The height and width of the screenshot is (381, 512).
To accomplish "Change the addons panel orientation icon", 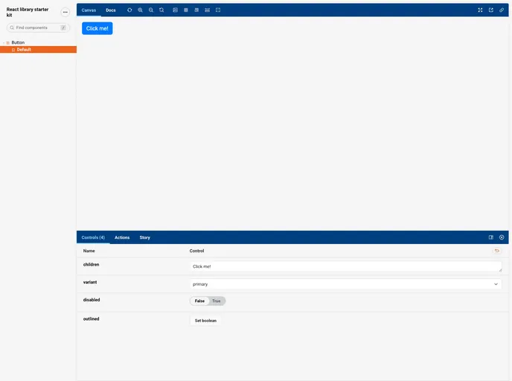I will coord(491,237).
